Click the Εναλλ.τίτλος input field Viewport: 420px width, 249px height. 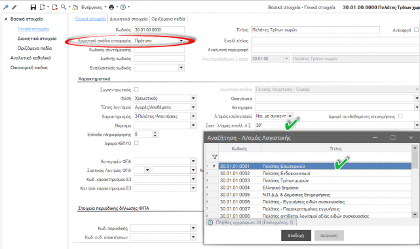click(335, 41)
